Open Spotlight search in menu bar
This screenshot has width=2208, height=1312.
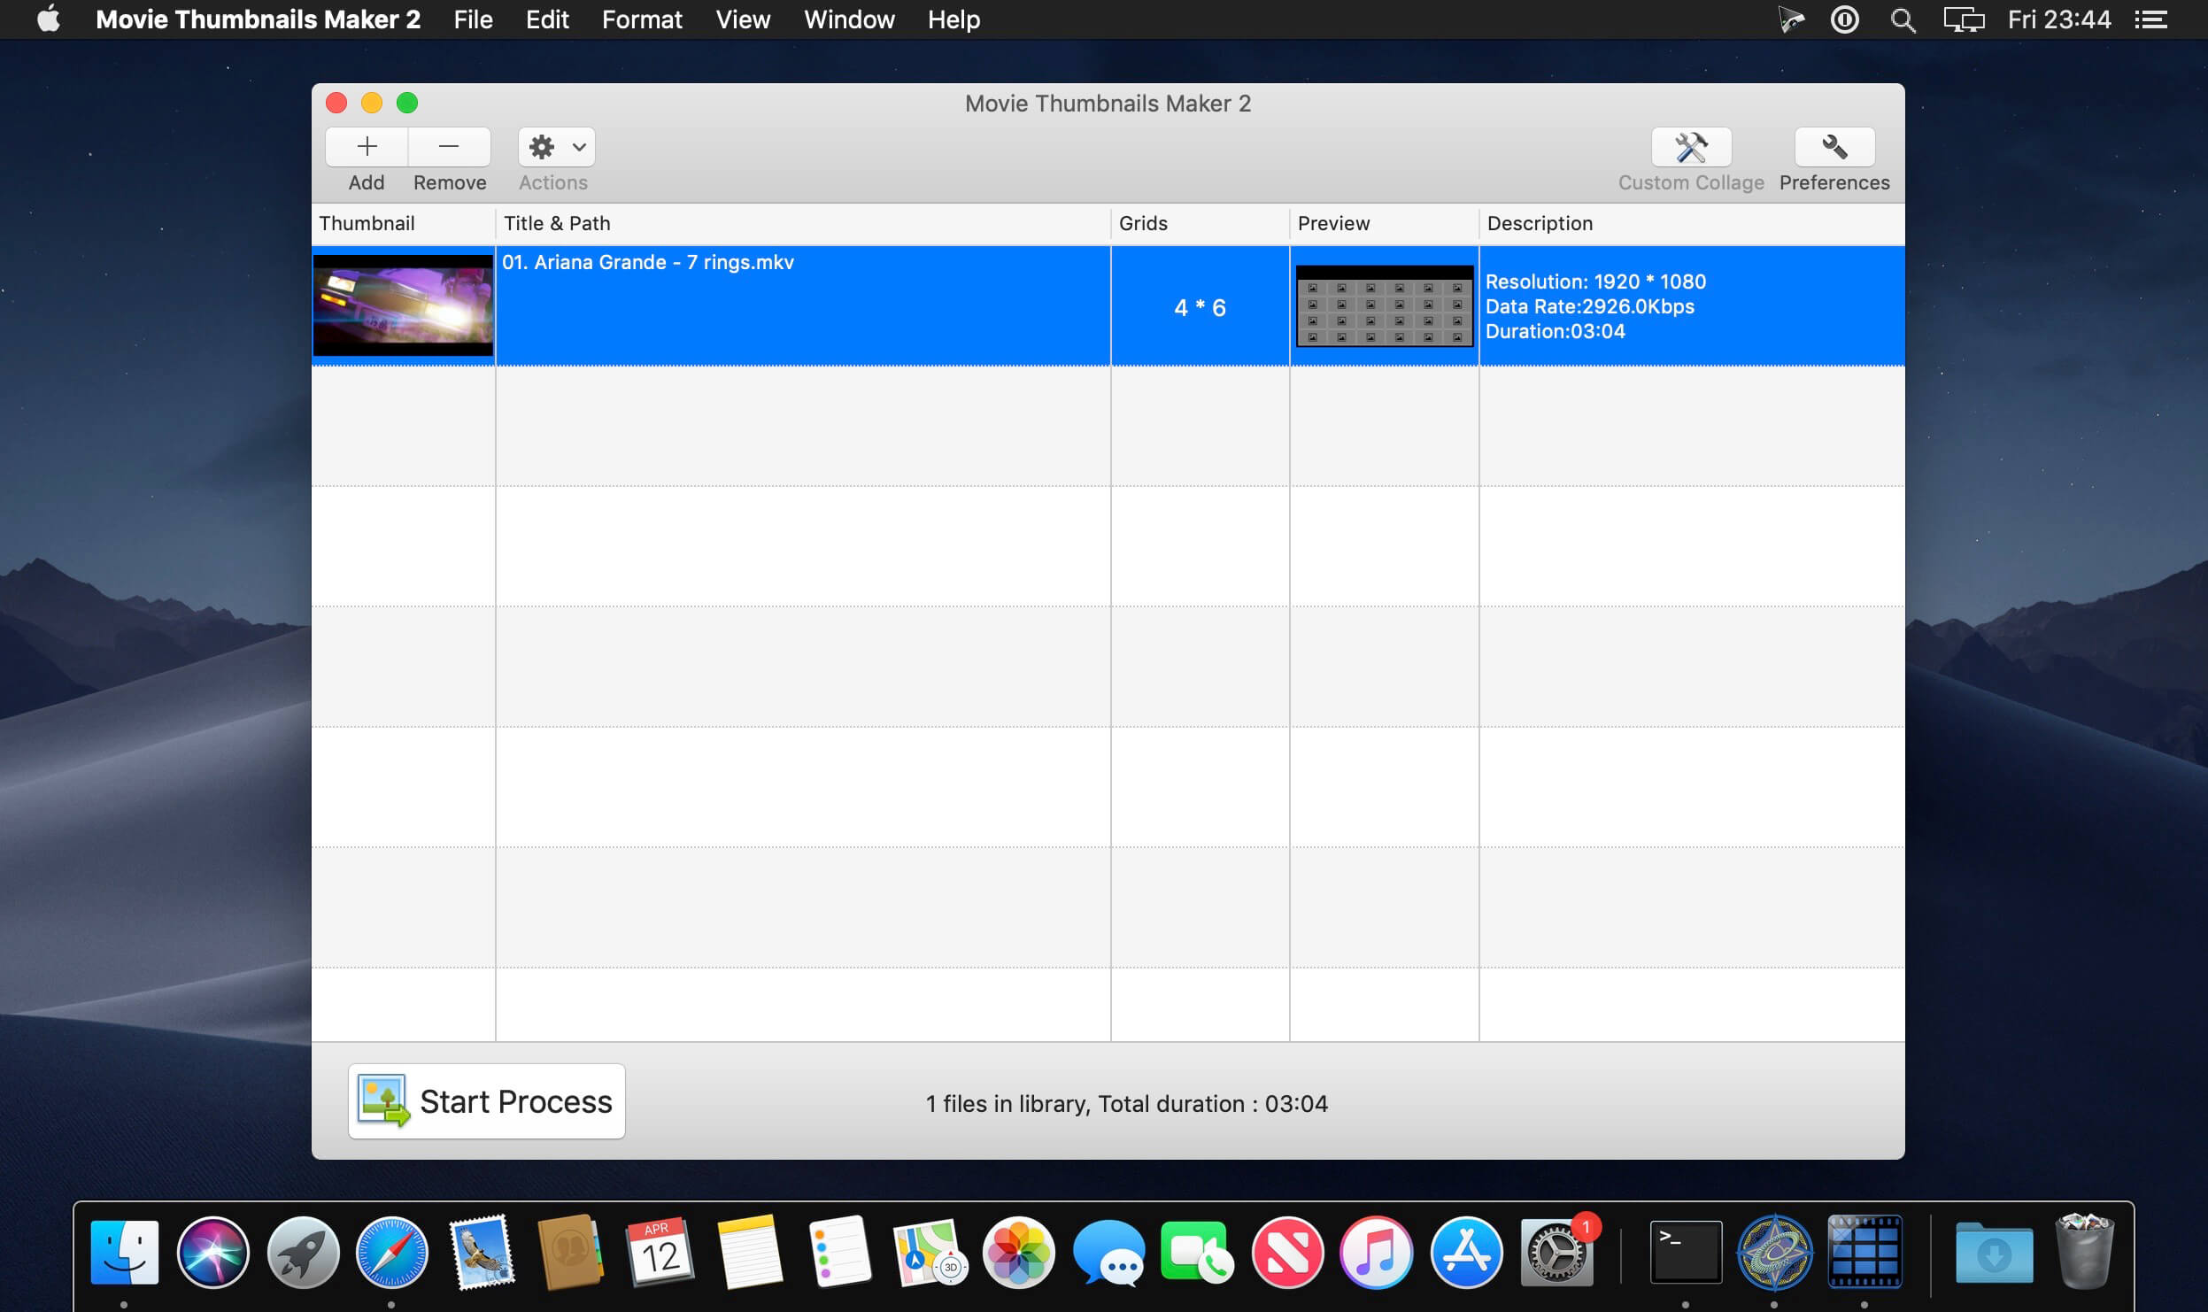[x=1903, y=19]
